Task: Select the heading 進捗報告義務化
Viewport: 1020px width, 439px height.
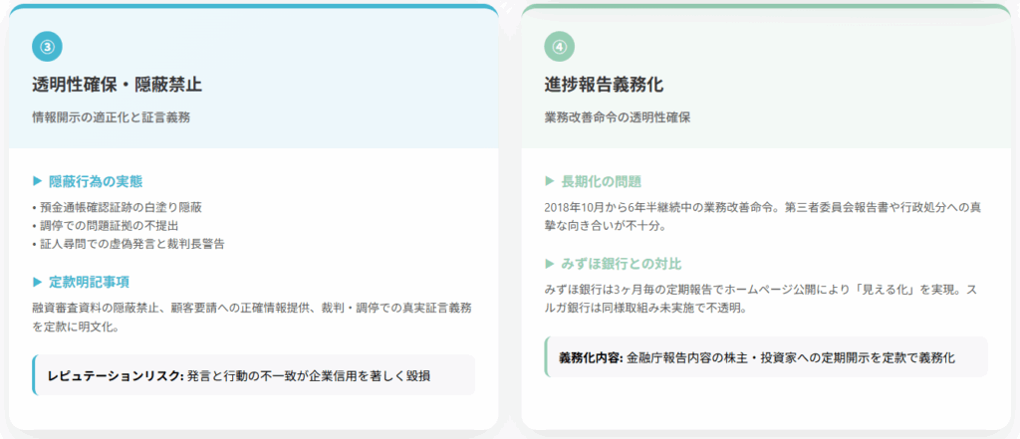Action: pyautogui.click(x=604, y=85)
